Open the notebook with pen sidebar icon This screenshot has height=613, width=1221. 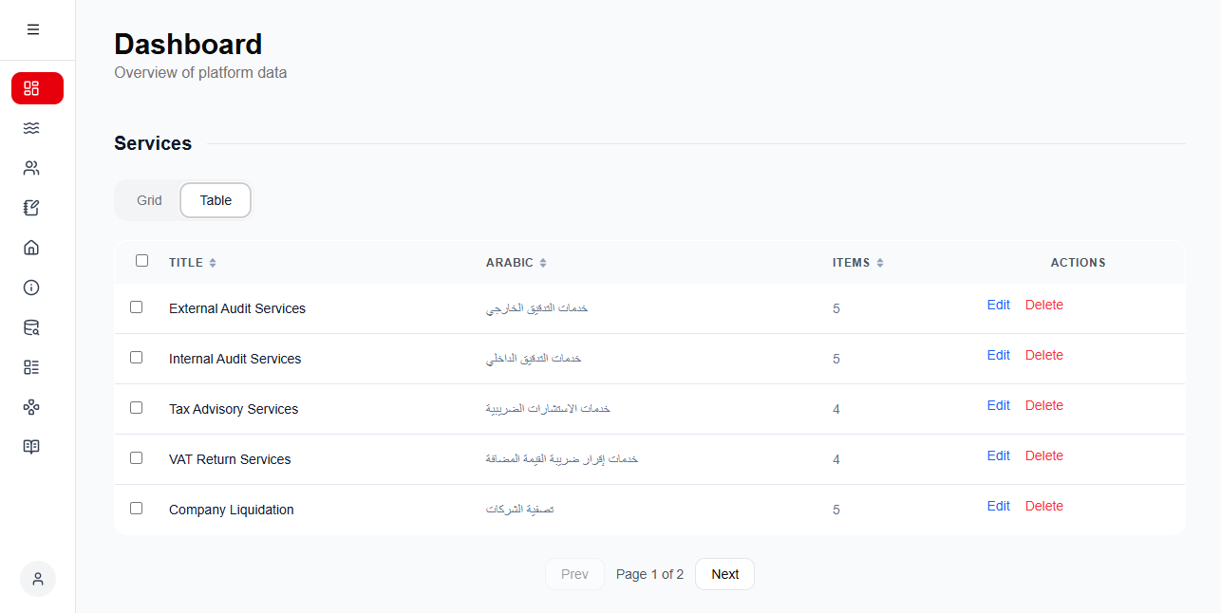click(x=31, y=208)
